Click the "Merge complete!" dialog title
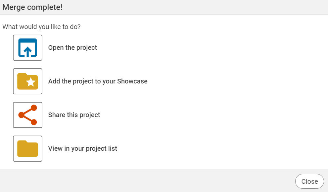The image size is (328, 192). tap(32, 7)
